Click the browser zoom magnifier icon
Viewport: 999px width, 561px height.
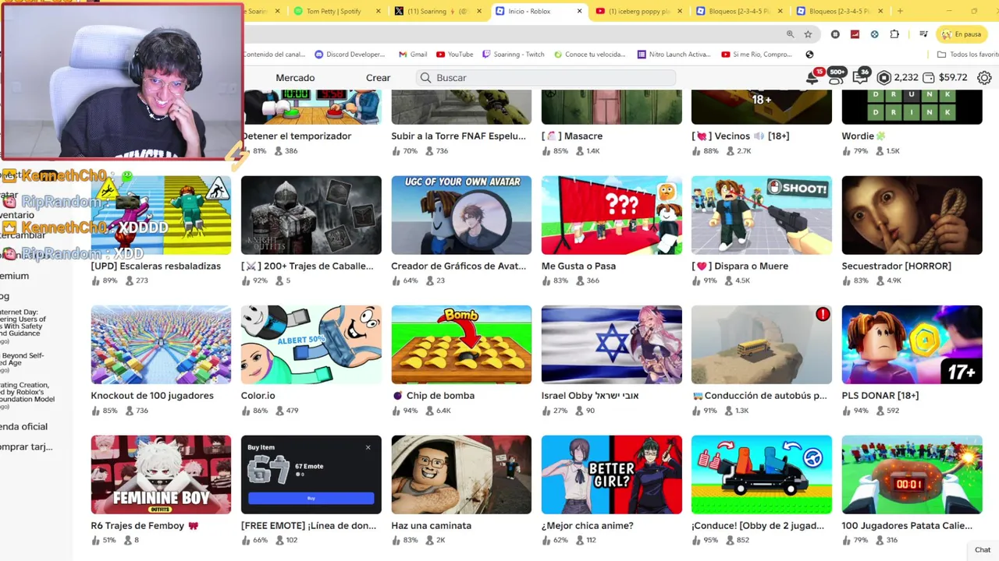click(790, 34)
